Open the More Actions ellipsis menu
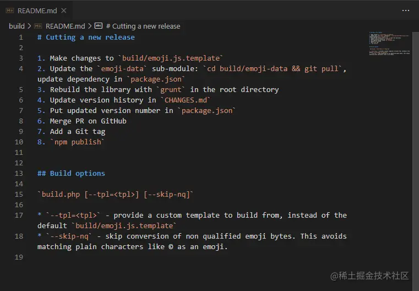 tap(406, 10)
